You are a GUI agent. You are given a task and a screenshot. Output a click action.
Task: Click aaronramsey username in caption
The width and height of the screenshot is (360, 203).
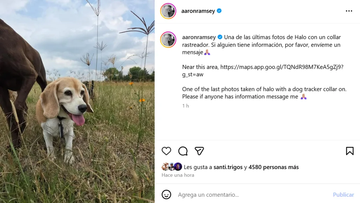[x=199, y=37]
